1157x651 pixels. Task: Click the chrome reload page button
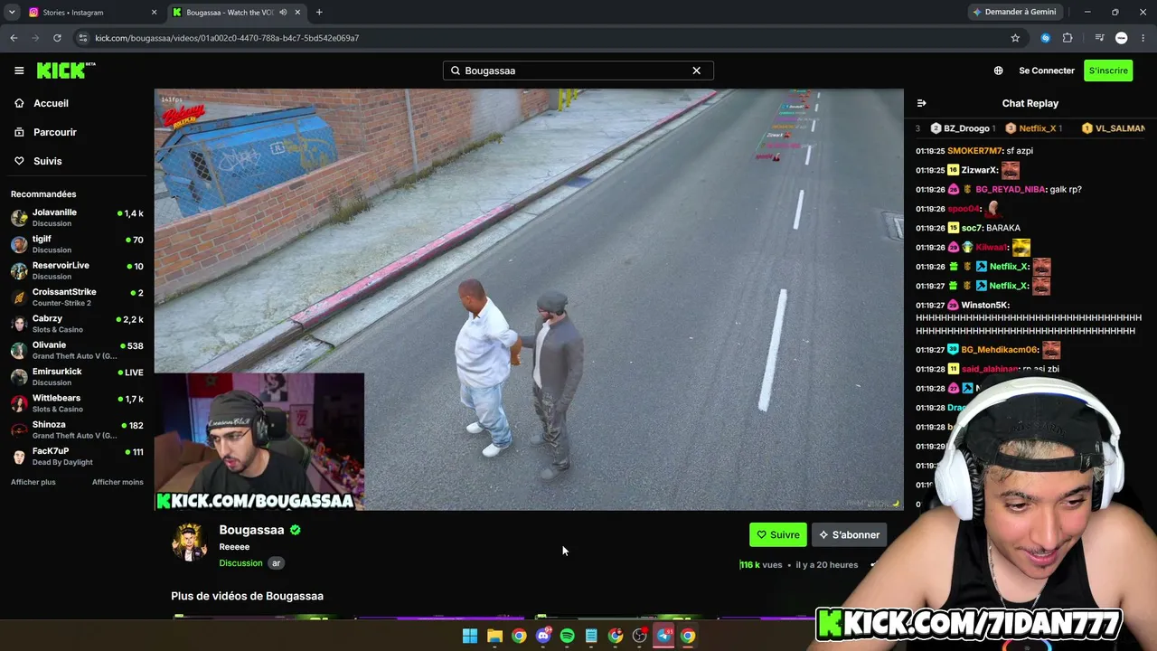tap(57, 38)
